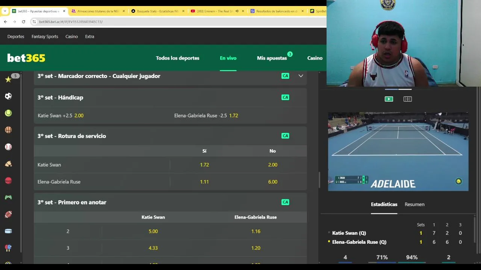Bet Katie Swan +2.5 at 2.00

click(61, 115)
